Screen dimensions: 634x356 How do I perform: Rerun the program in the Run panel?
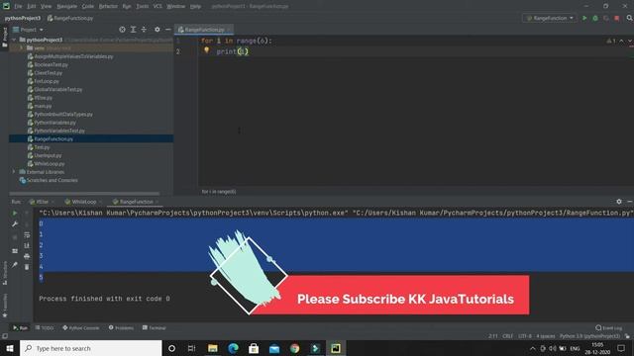click(15, 213)
